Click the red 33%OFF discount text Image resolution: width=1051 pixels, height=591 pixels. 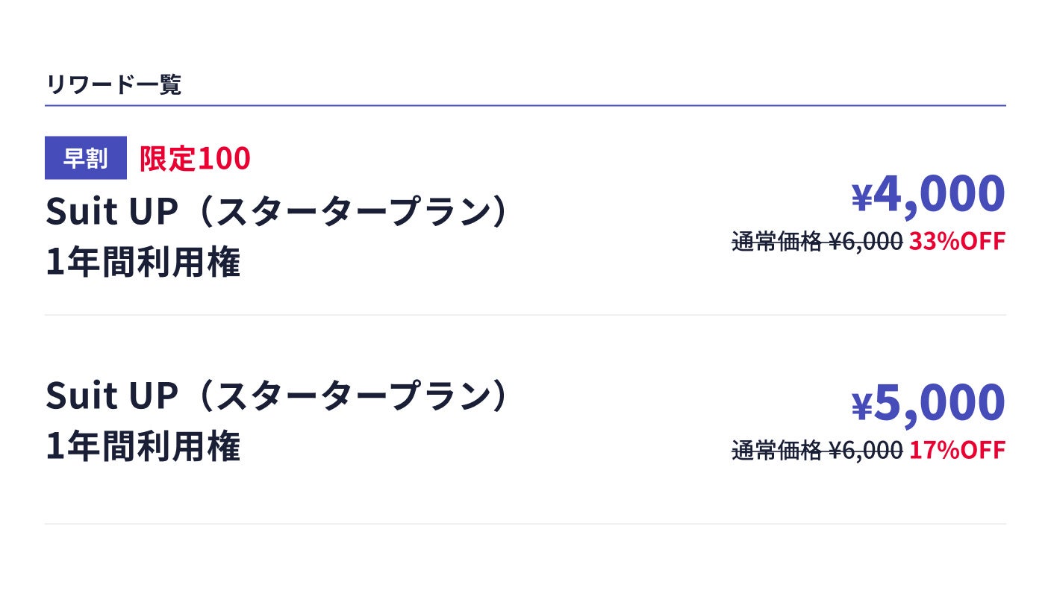coord(957,242)
